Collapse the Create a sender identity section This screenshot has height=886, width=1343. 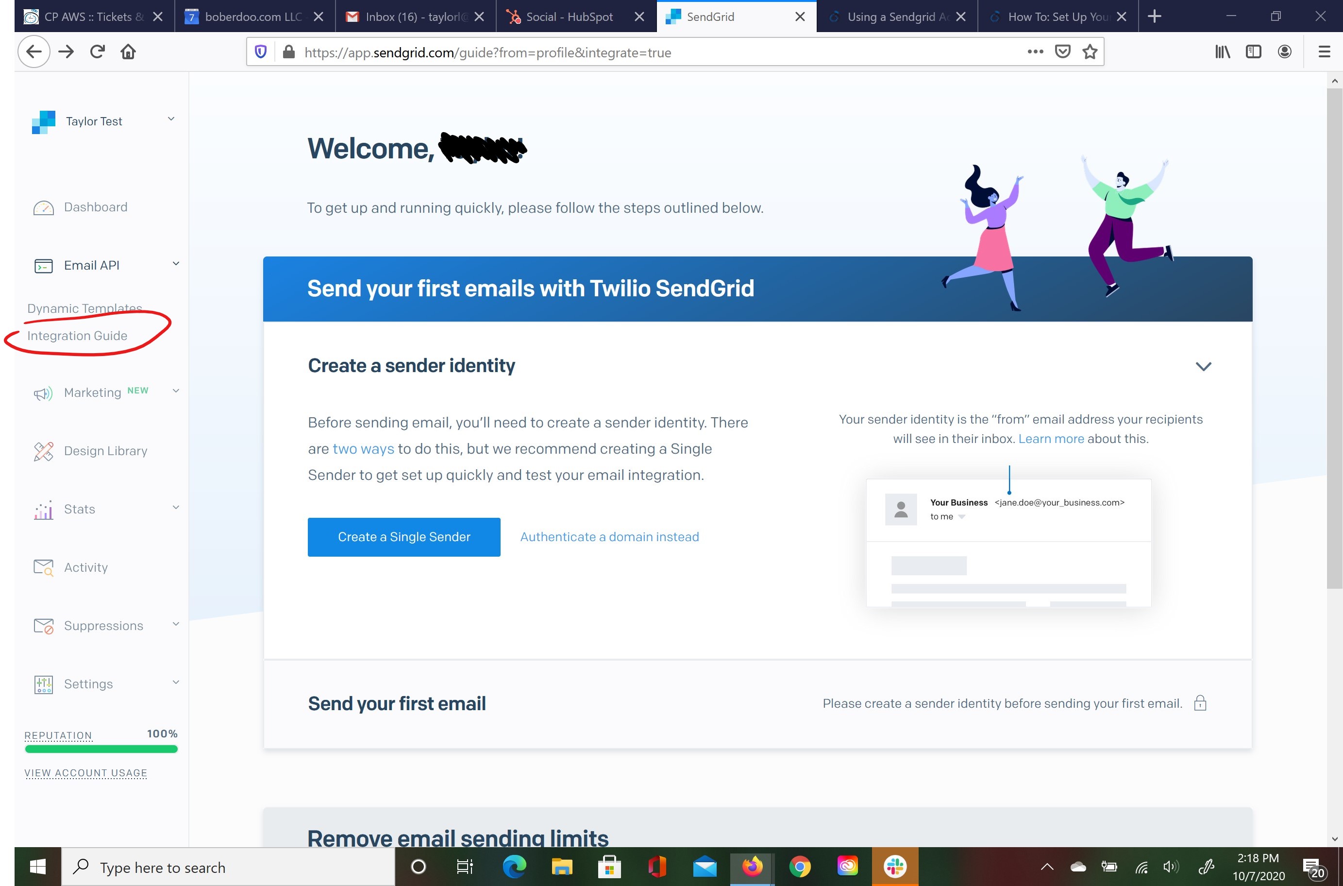click(1204, 366)
